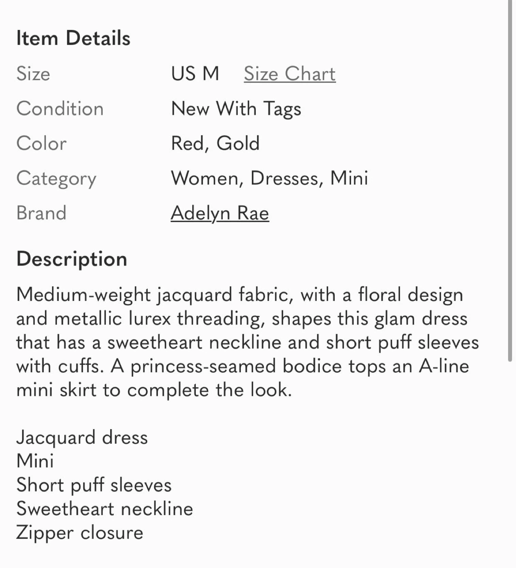
Task: Click the Category label
Action: click(x=56, y=179)
